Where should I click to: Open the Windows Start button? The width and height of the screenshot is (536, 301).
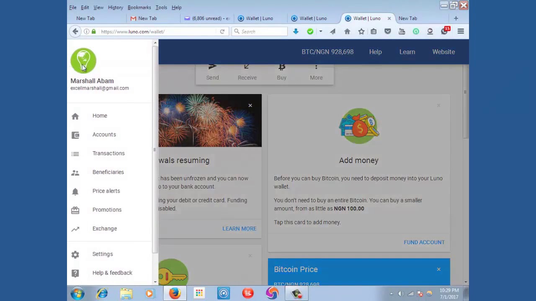click(x=77, y=293)
